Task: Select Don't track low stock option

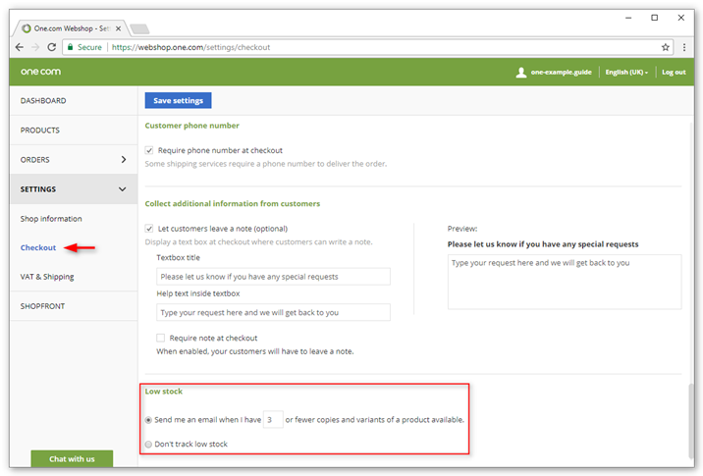Action: tap(148, 445)
